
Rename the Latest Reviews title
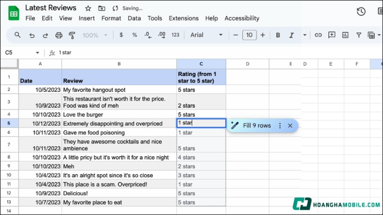tap(51, 8)
